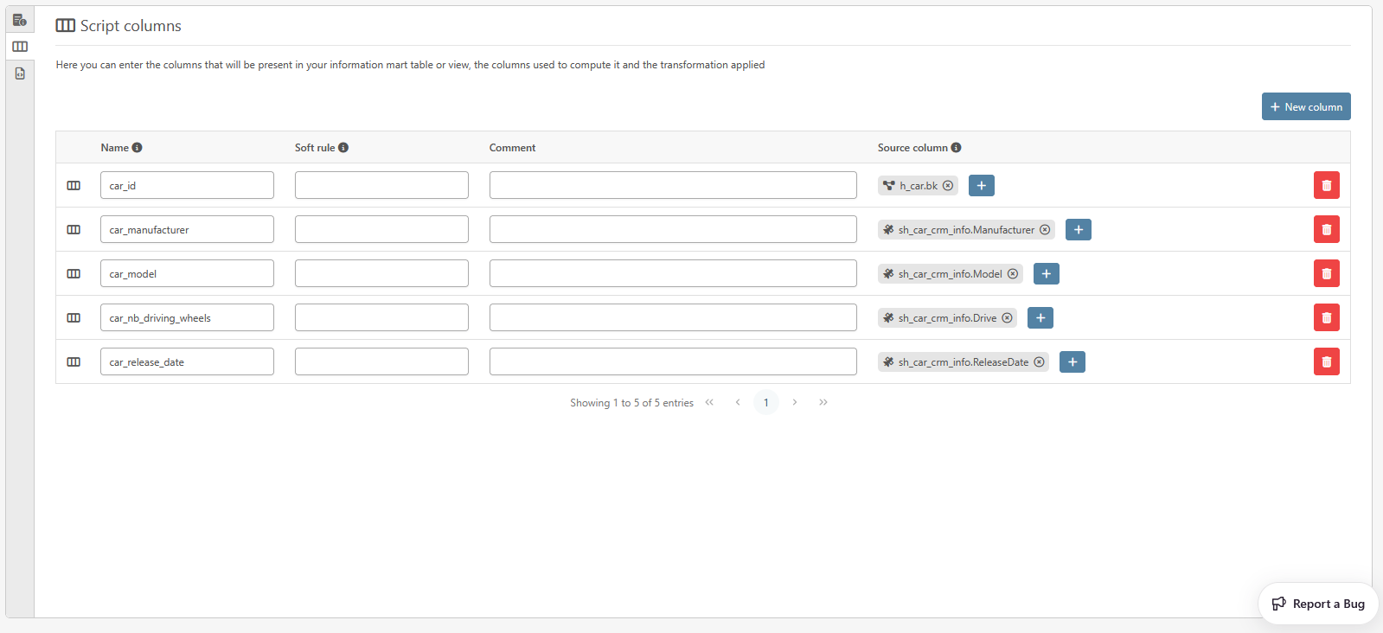This screenshot has width=1383, height=633.
Task: Open script columns tab in sidebar
Action: (x=20, y=47)
